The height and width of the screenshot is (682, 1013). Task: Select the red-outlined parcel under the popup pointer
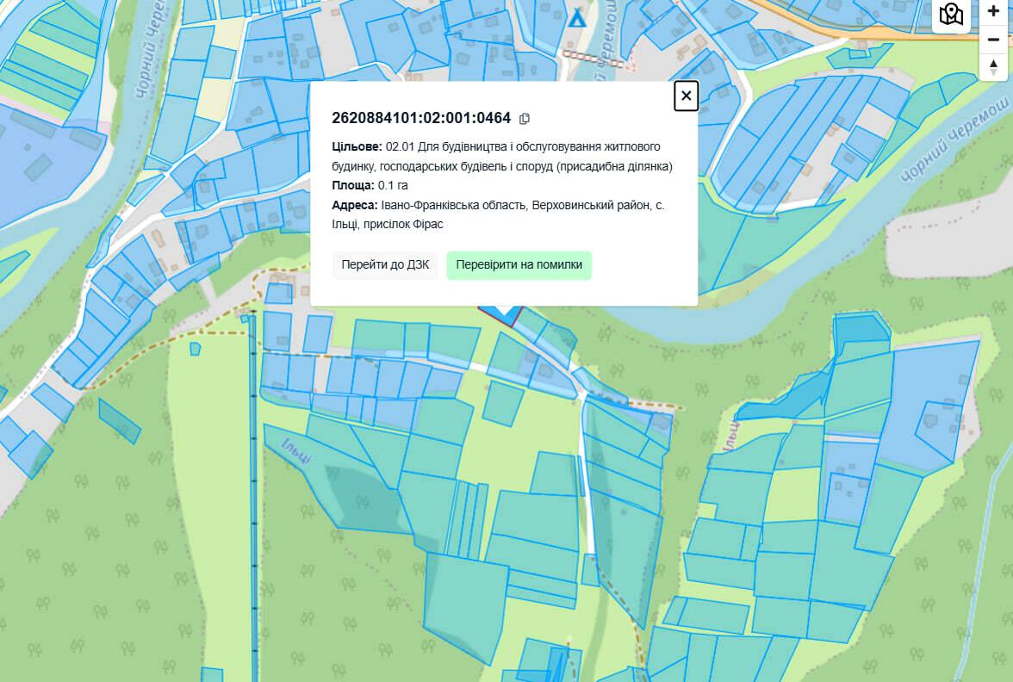click(x=499, y=315)
